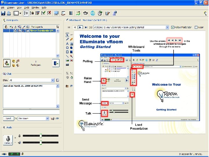Expand the chat Show filter dropdown
Screen dimensions: 209x157
tap(53, 80)
